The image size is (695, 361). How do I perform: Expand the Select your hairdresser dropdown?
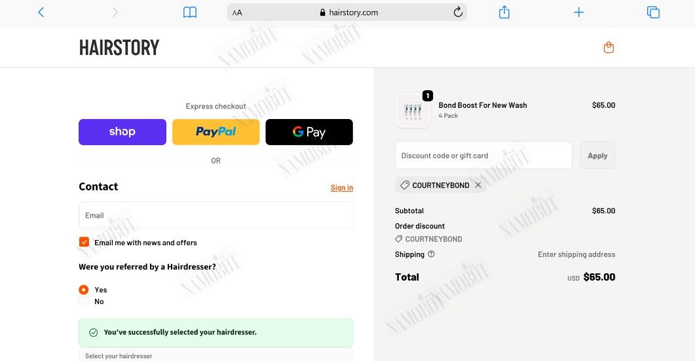(216, 355)
